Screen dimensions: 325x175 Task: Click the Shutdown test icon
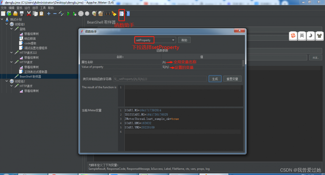[x=87, y=14]
